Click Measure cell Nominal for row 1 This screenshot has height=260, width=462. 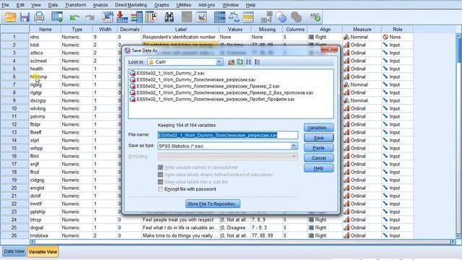click(x=362, y=37)
